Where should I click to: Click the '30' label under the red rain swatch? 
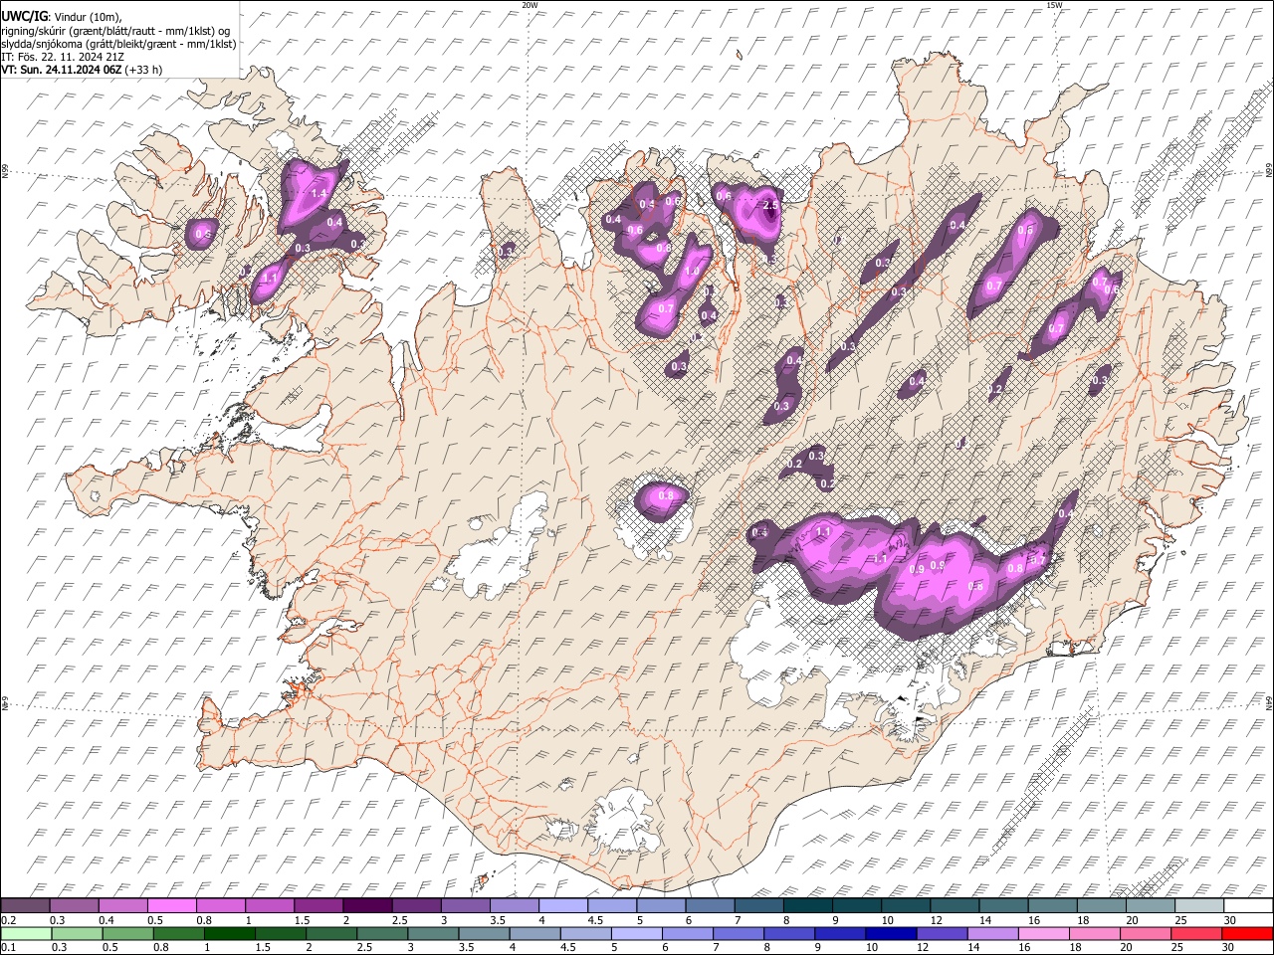click(x=1229, y=947)
